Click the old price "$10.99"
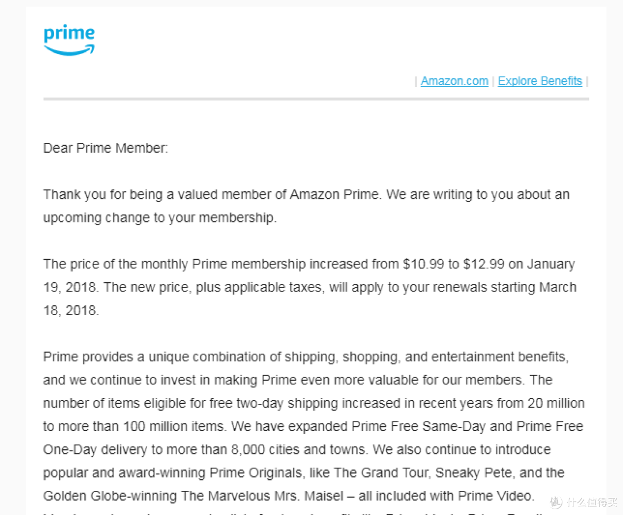The image size is (623, 515). [424, 264]
